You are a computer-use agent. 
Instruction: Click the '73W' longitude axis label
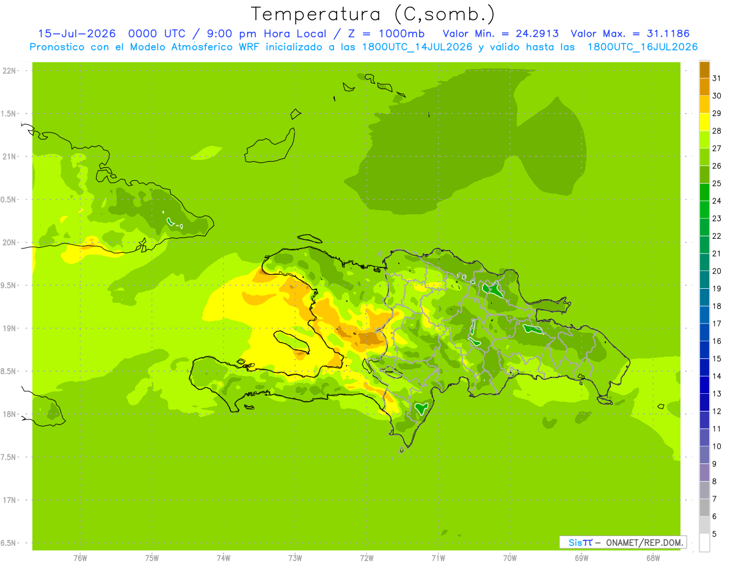coord(295,558)
